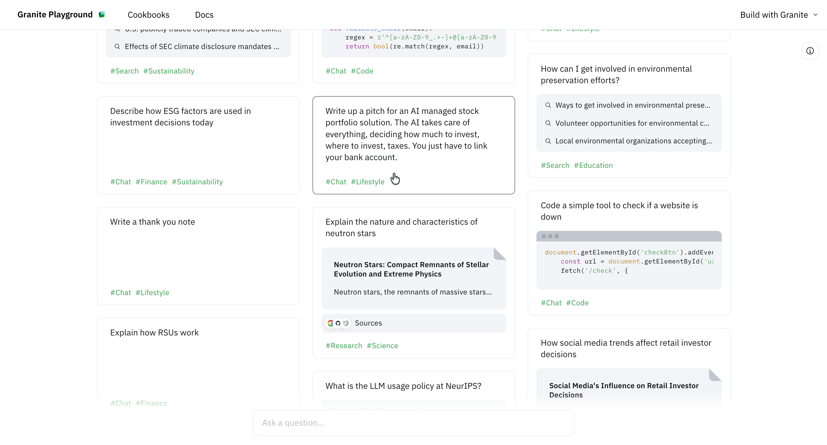Click #Sustainability tag under the SEC climate card

(x=169, y=71)
